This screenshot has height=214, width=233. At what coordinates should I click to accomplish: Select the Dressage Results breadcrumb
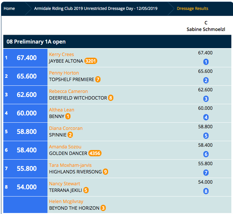click(192, 9)
